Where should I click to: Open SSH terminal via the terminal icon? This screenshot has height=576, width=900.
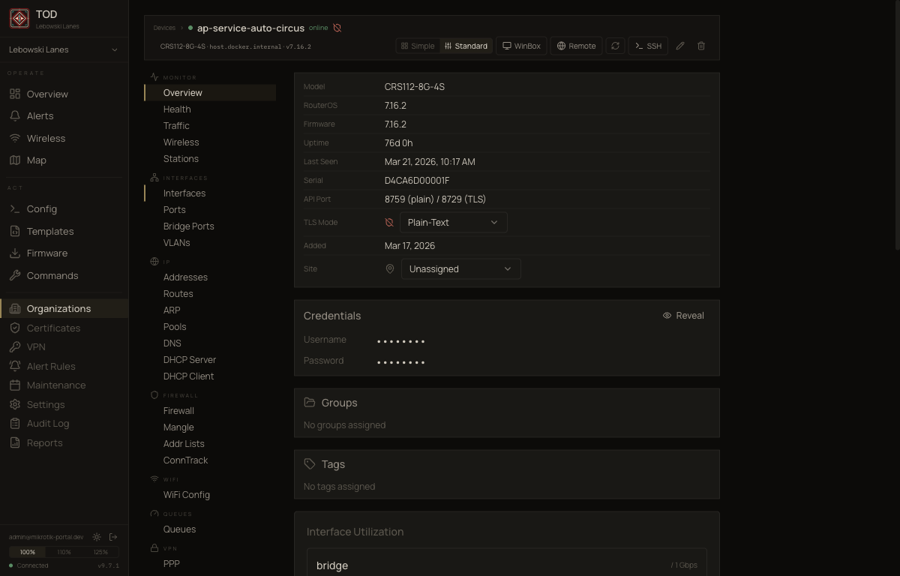[x=647, y=46]
